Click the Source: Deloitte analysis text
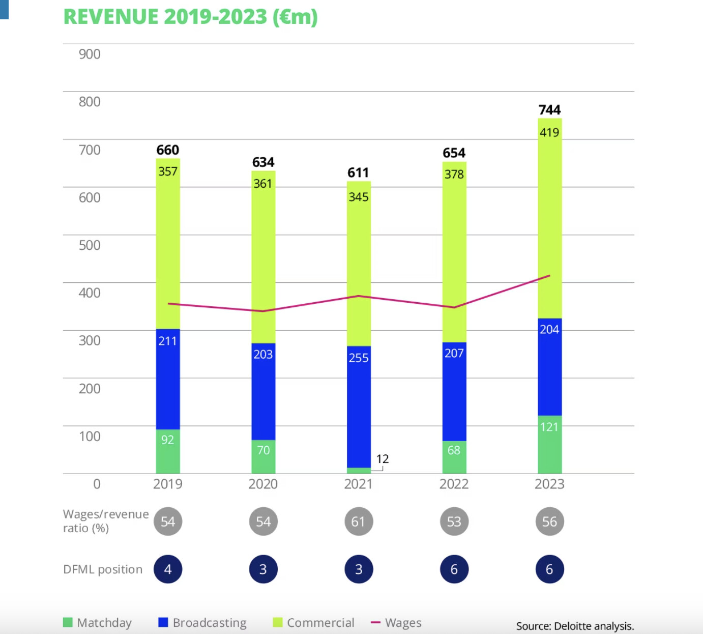 (x=575, y=626)
